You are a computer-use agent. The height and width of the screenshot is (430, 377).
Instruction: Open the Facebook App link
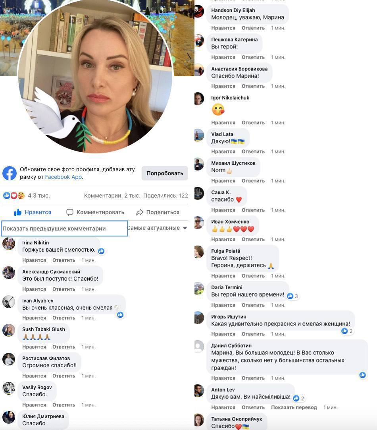coord(63,177)
